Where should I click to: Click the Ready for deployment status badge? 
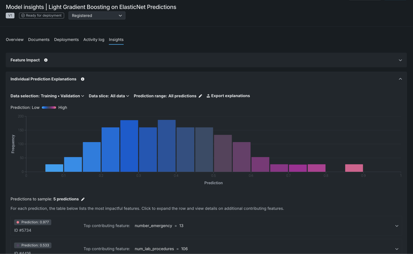coord(42,16)
